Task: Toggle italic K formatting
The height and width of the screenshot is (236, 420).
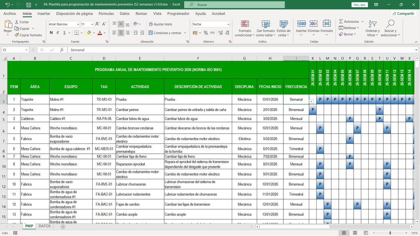Action: (x=58, y=33)
